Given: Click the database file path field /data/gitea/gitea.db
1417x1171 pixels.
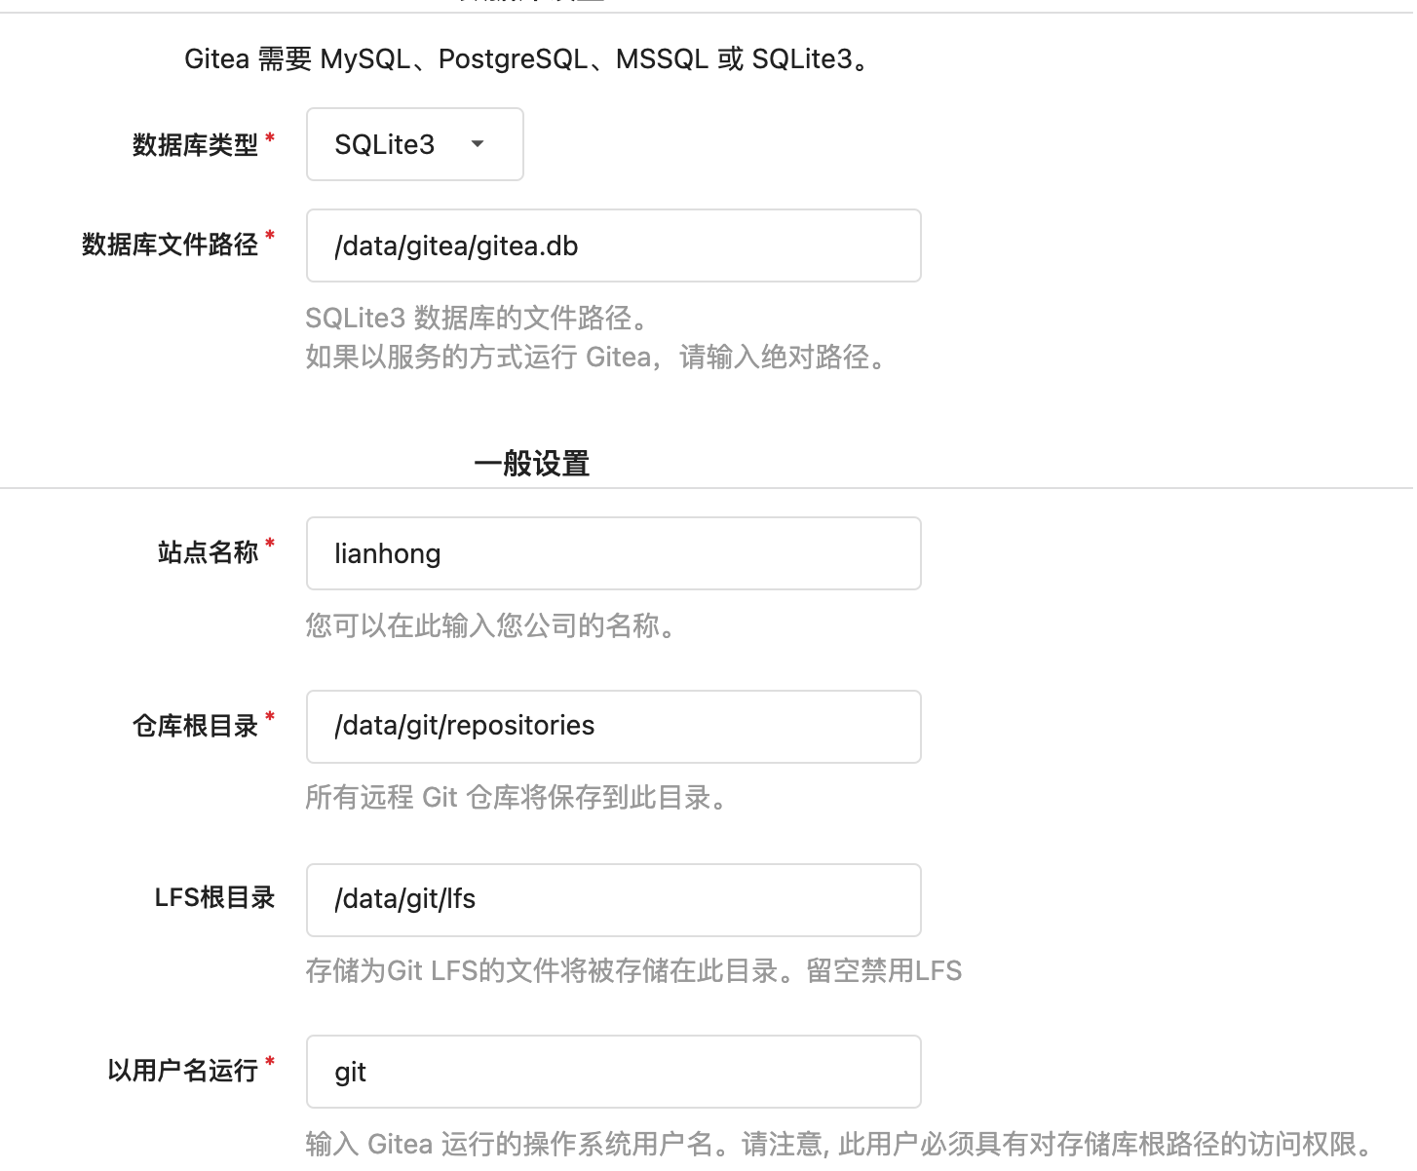Looking at the screenshot, I should coord(614,246).
